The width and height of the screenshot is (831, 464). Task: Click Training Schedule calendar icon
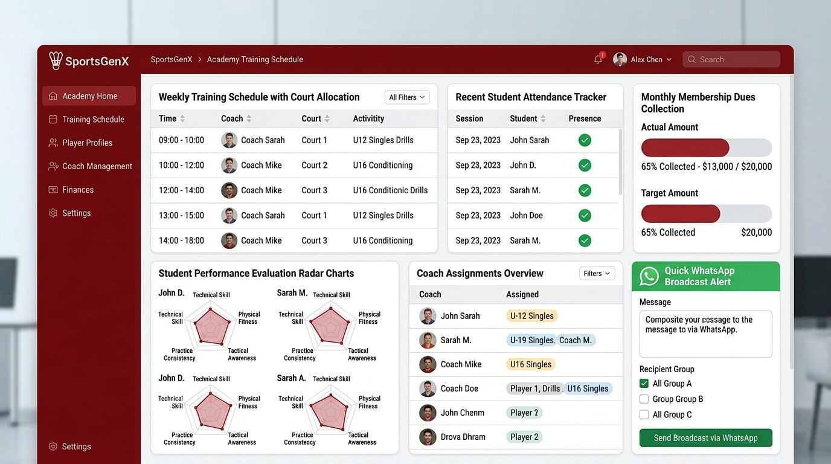tap(53, 120)
